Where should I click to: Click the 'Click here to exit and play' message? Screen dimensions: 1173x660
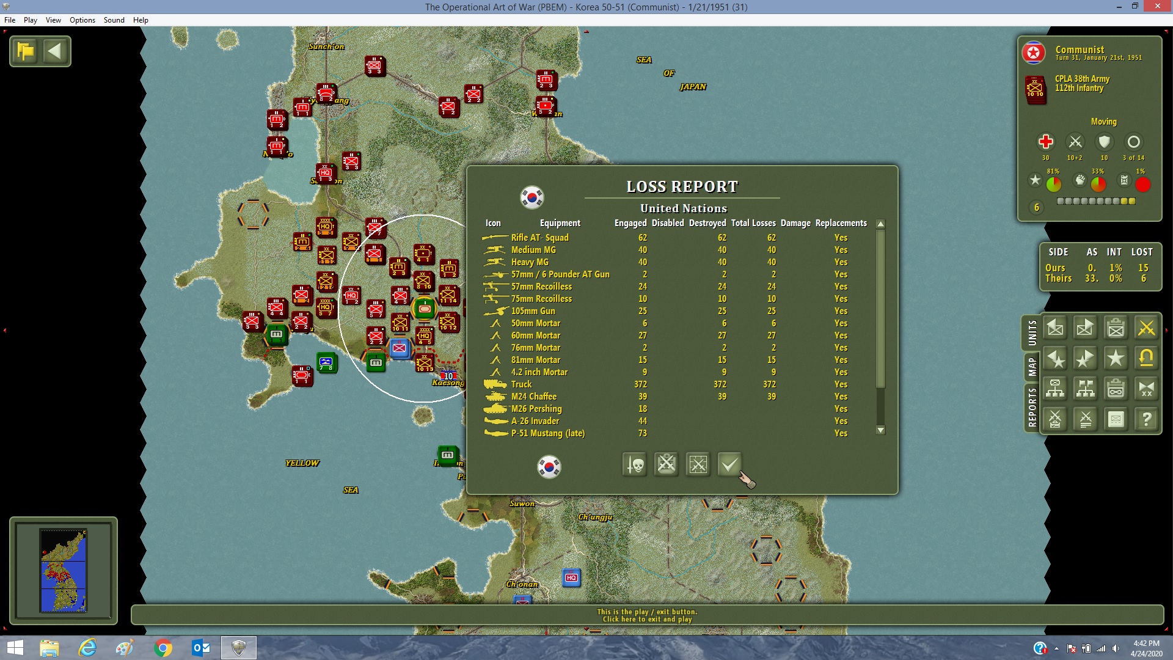tap(647, 619)
